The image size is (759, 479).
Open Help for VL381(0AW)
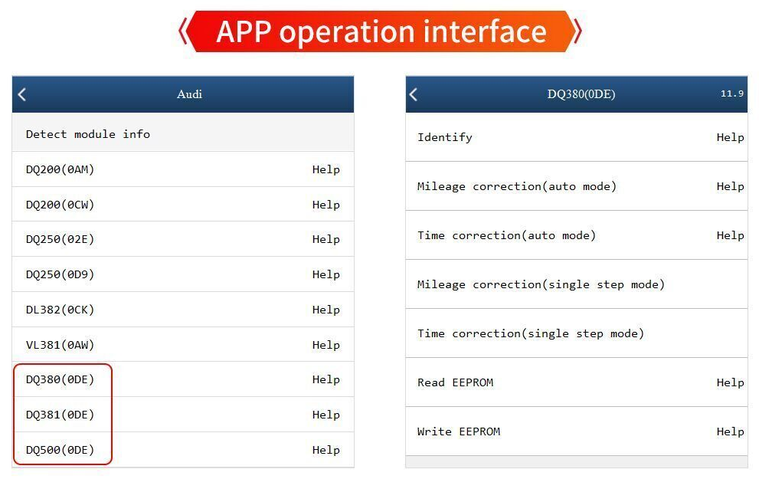(326, 345)
